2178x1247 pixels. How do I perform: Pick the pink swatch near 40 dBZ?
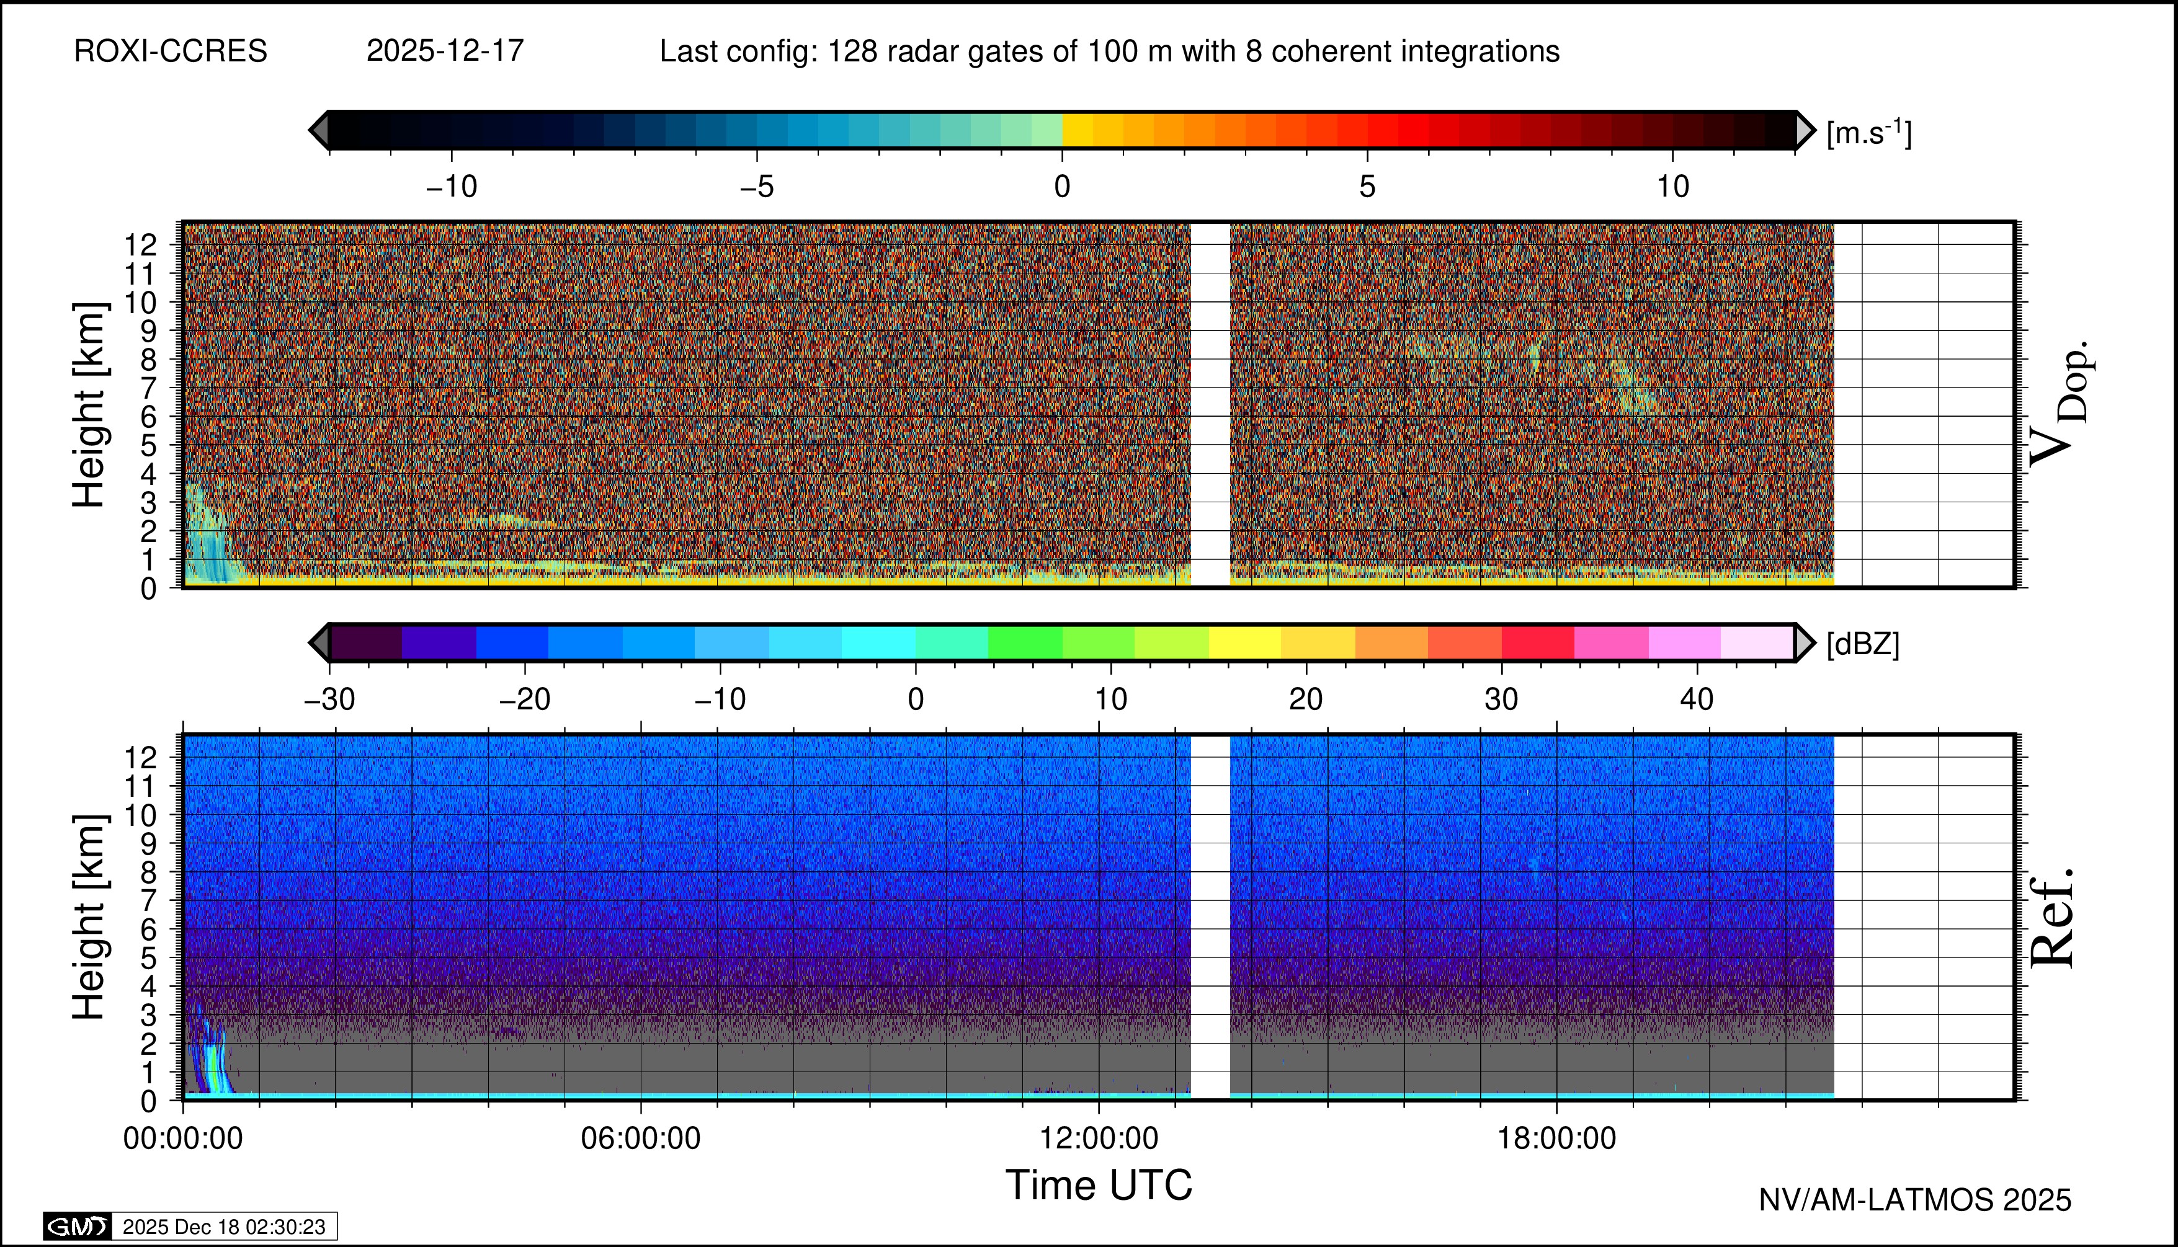[x=1684, y=642]
